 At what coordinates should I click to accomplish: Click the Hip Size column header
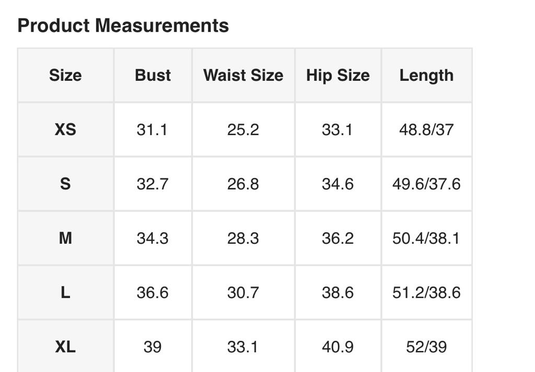[338, 75]
